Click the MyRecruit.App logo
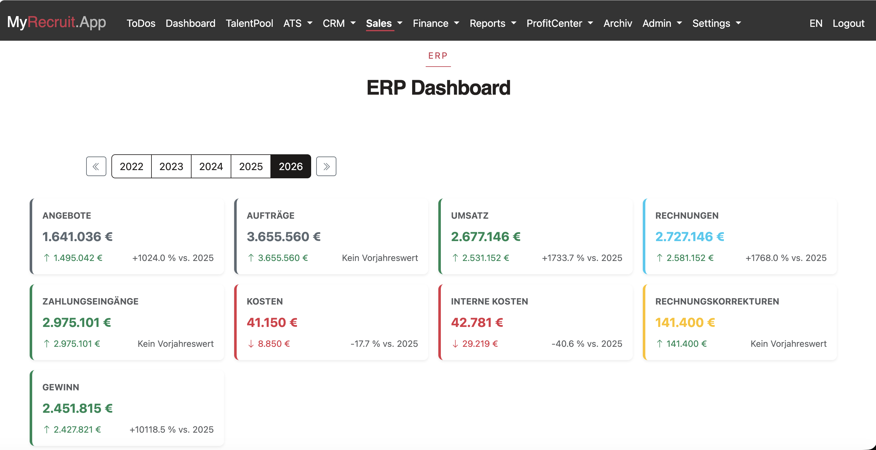Image resolution: width=876 pixels, height=450 pixels. pos(56,22)
